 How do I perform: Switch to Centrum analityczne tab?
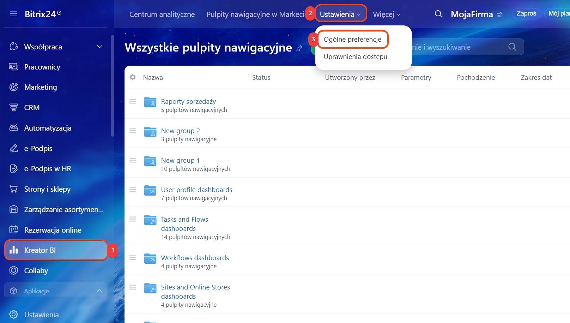click(x=162, y=14)
